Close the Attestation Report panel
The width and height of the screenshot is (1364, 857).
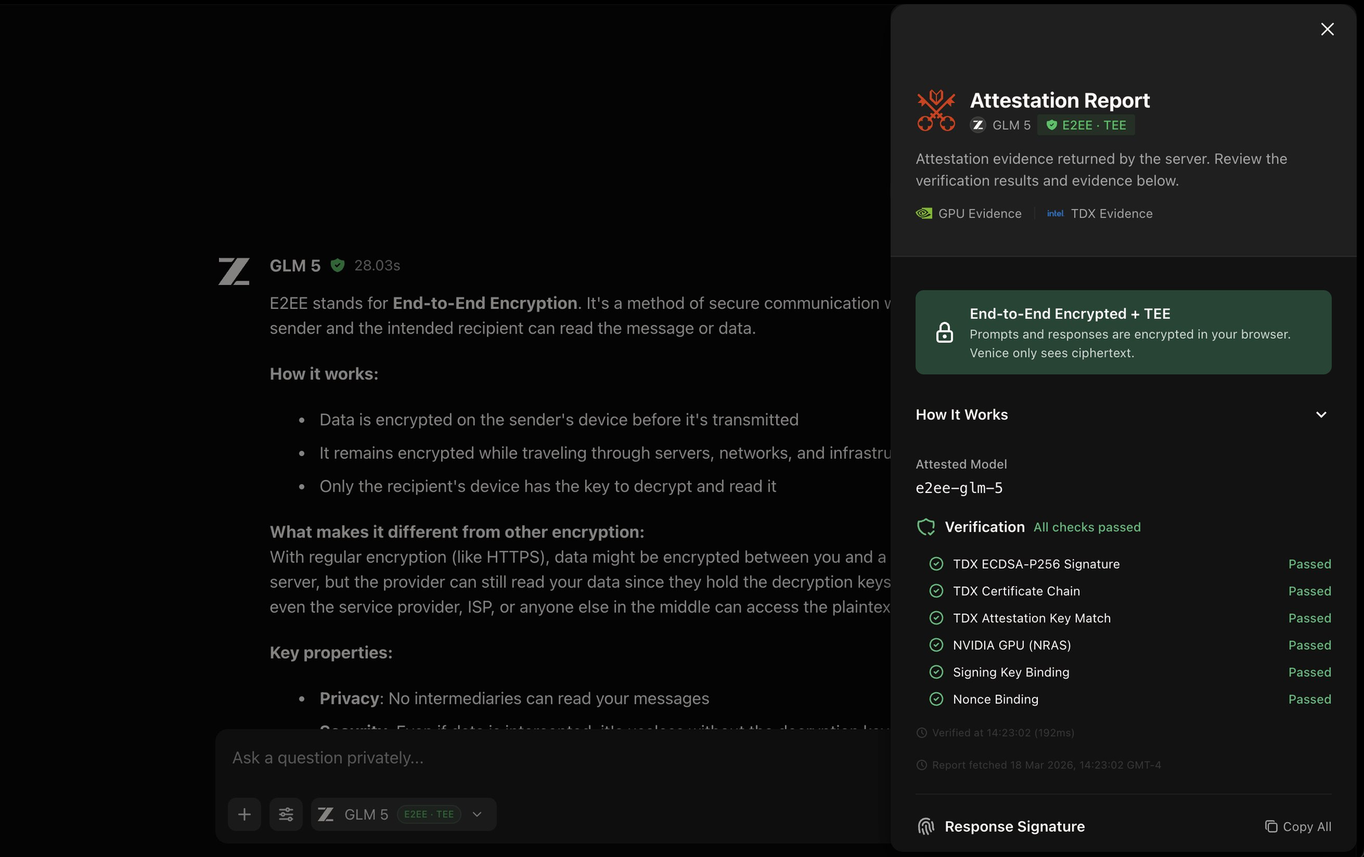(1327, 29)
